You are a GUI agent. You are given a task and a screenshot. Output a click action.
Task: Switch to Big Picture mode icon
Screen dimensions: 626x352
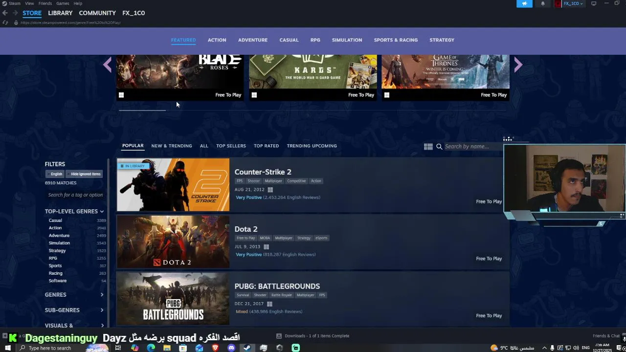coord(594,3)
